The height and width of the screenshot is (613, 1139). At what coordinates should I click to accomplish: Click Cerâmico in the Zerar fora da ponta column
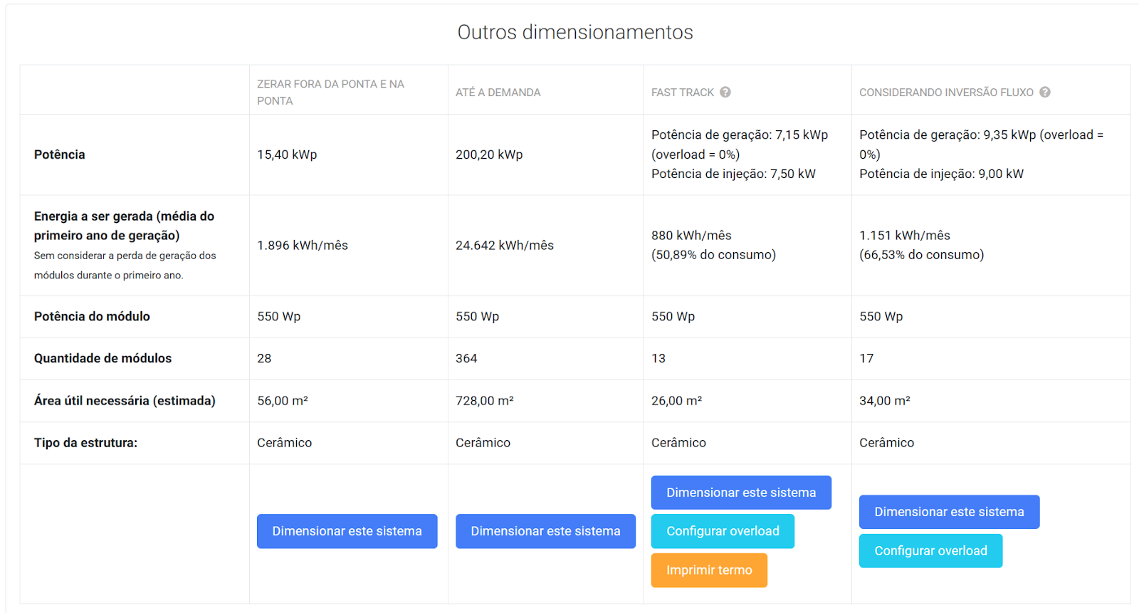(285, 443)
